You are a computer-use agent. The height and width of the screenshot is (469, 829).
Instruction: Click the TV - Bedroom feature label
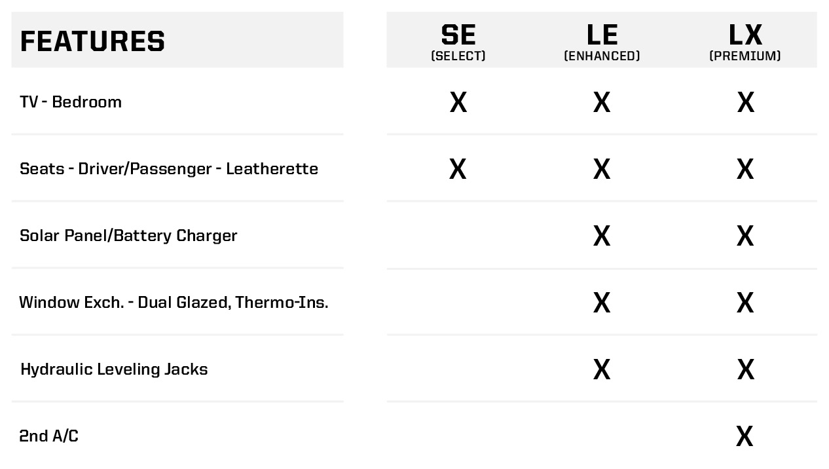coord(71,102)
